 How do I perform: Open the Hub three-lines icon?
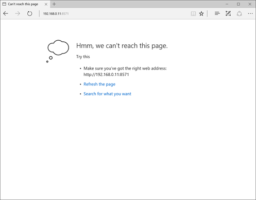pyautogui.click(x=217, y=13)
